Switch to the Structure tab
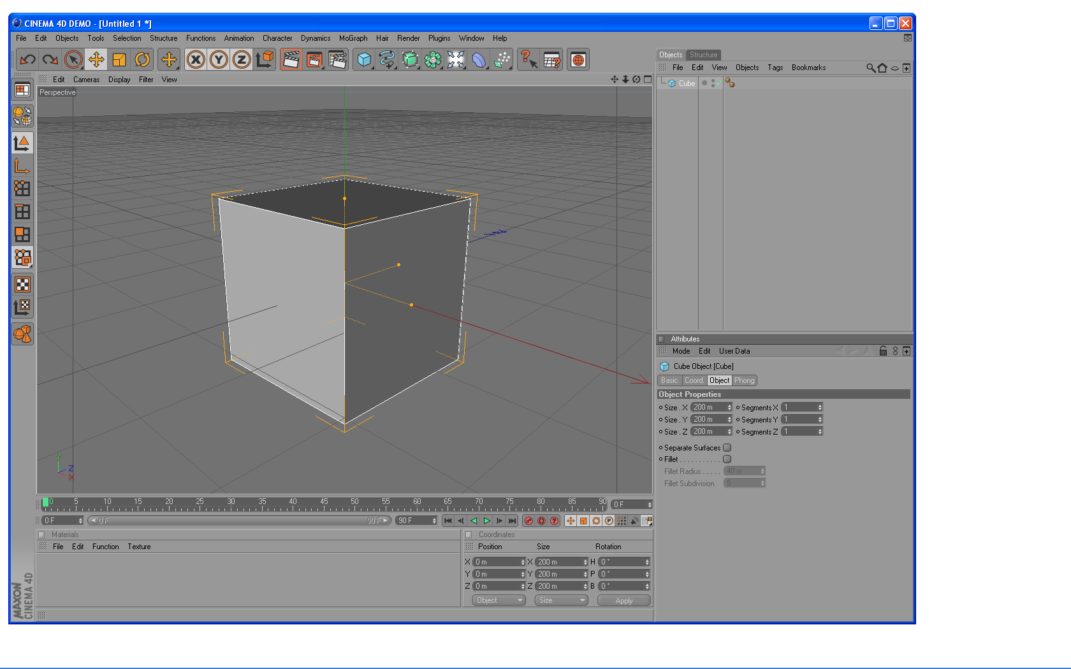Viewport: 1071px width, 669px height. [x=703, y=55]
